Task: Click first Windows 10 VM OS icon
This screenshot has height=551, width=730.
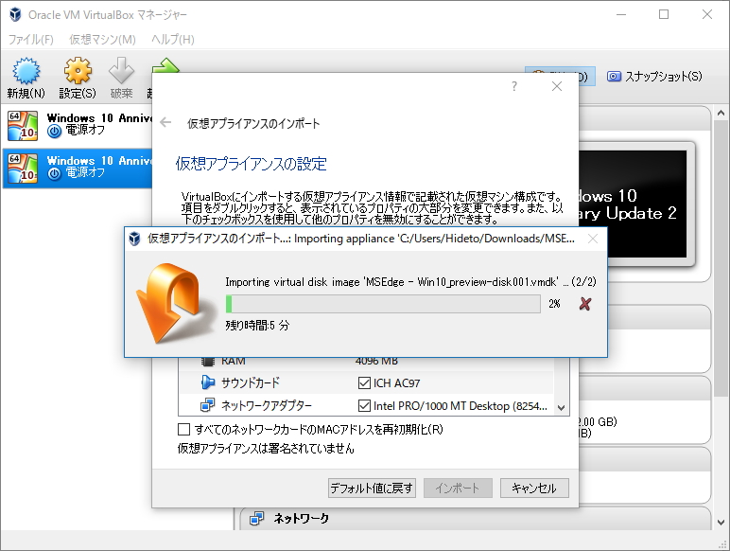Action: tap(23, 125)
